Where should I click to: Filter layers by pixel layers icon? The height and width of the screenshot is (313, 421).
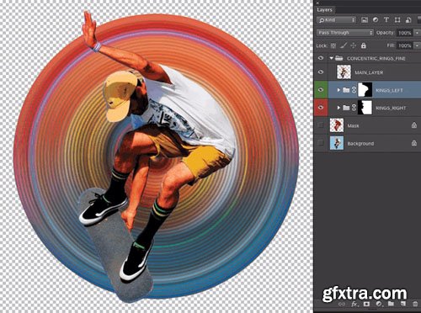coord(365,20)
